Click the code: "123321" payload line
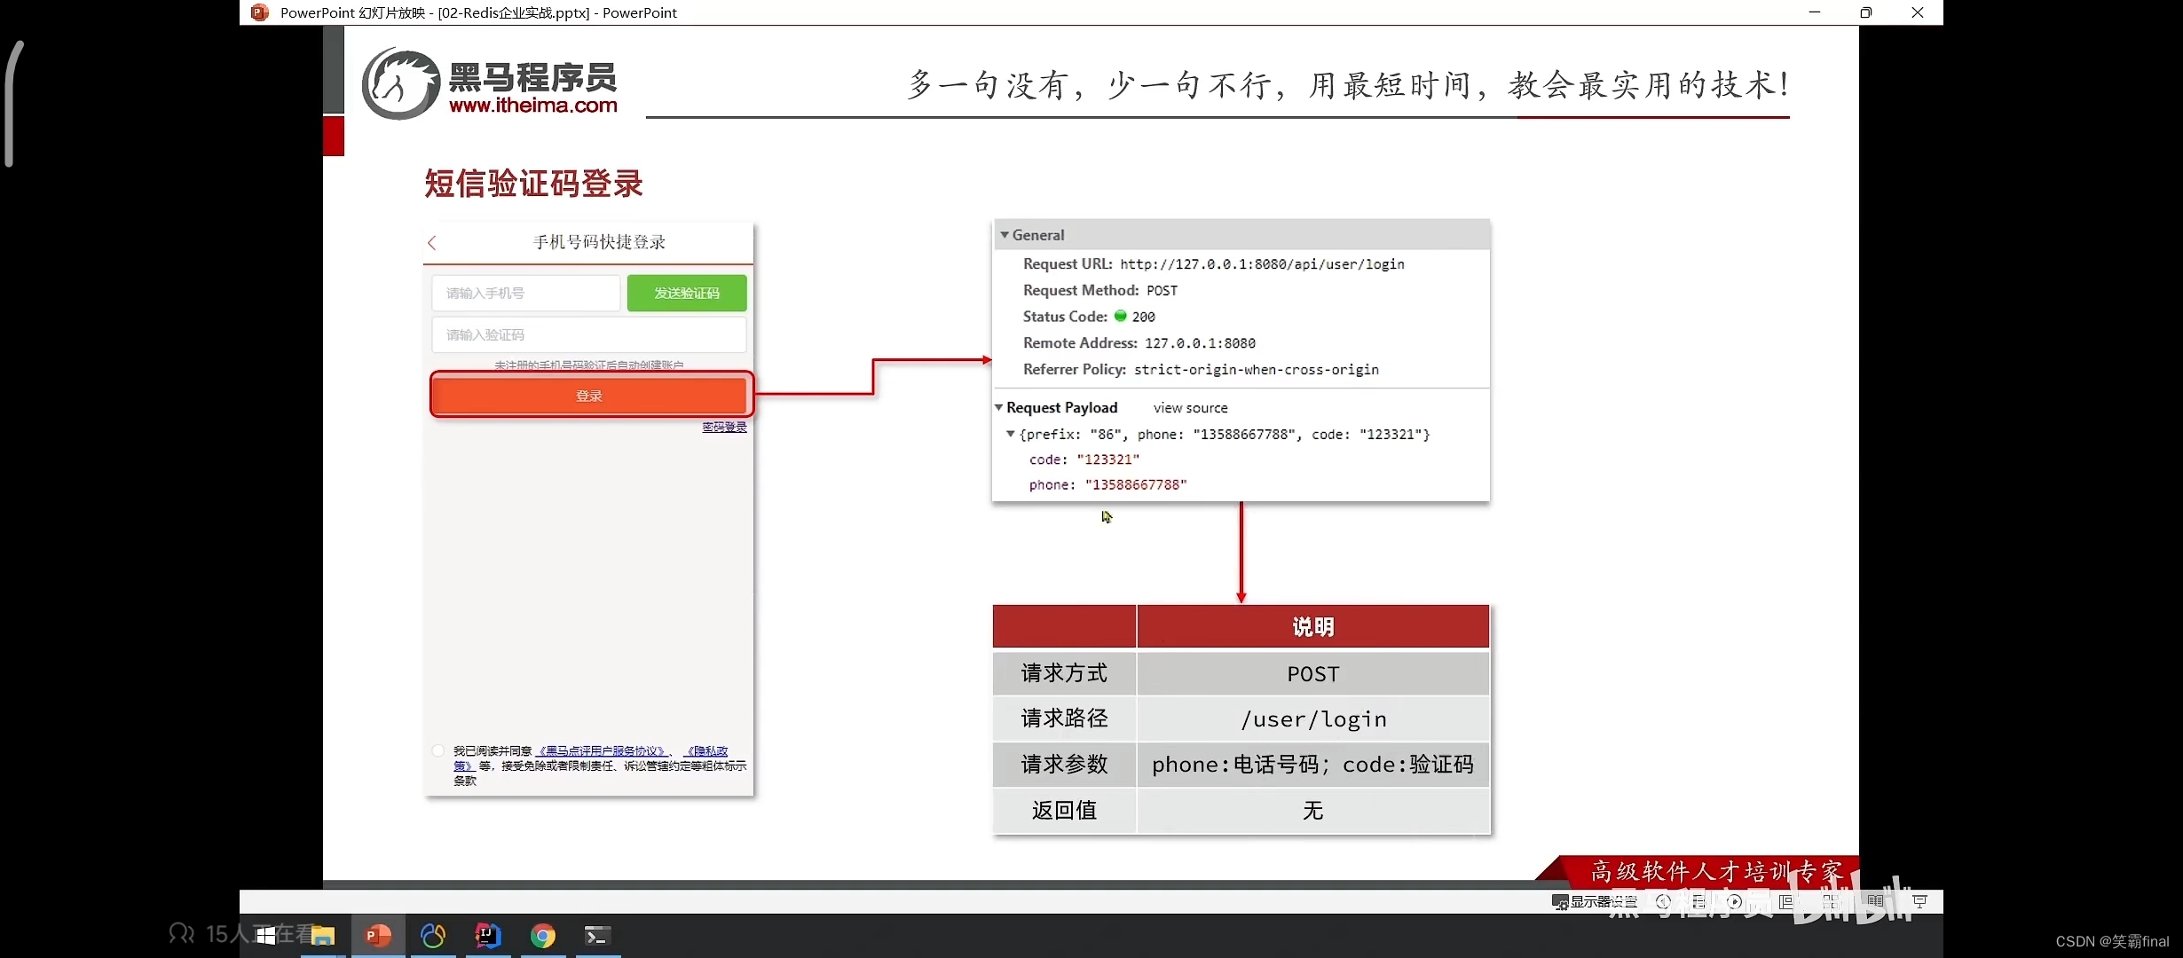The height and width of the screenshot is (958, 2183). coord(1084,459)
